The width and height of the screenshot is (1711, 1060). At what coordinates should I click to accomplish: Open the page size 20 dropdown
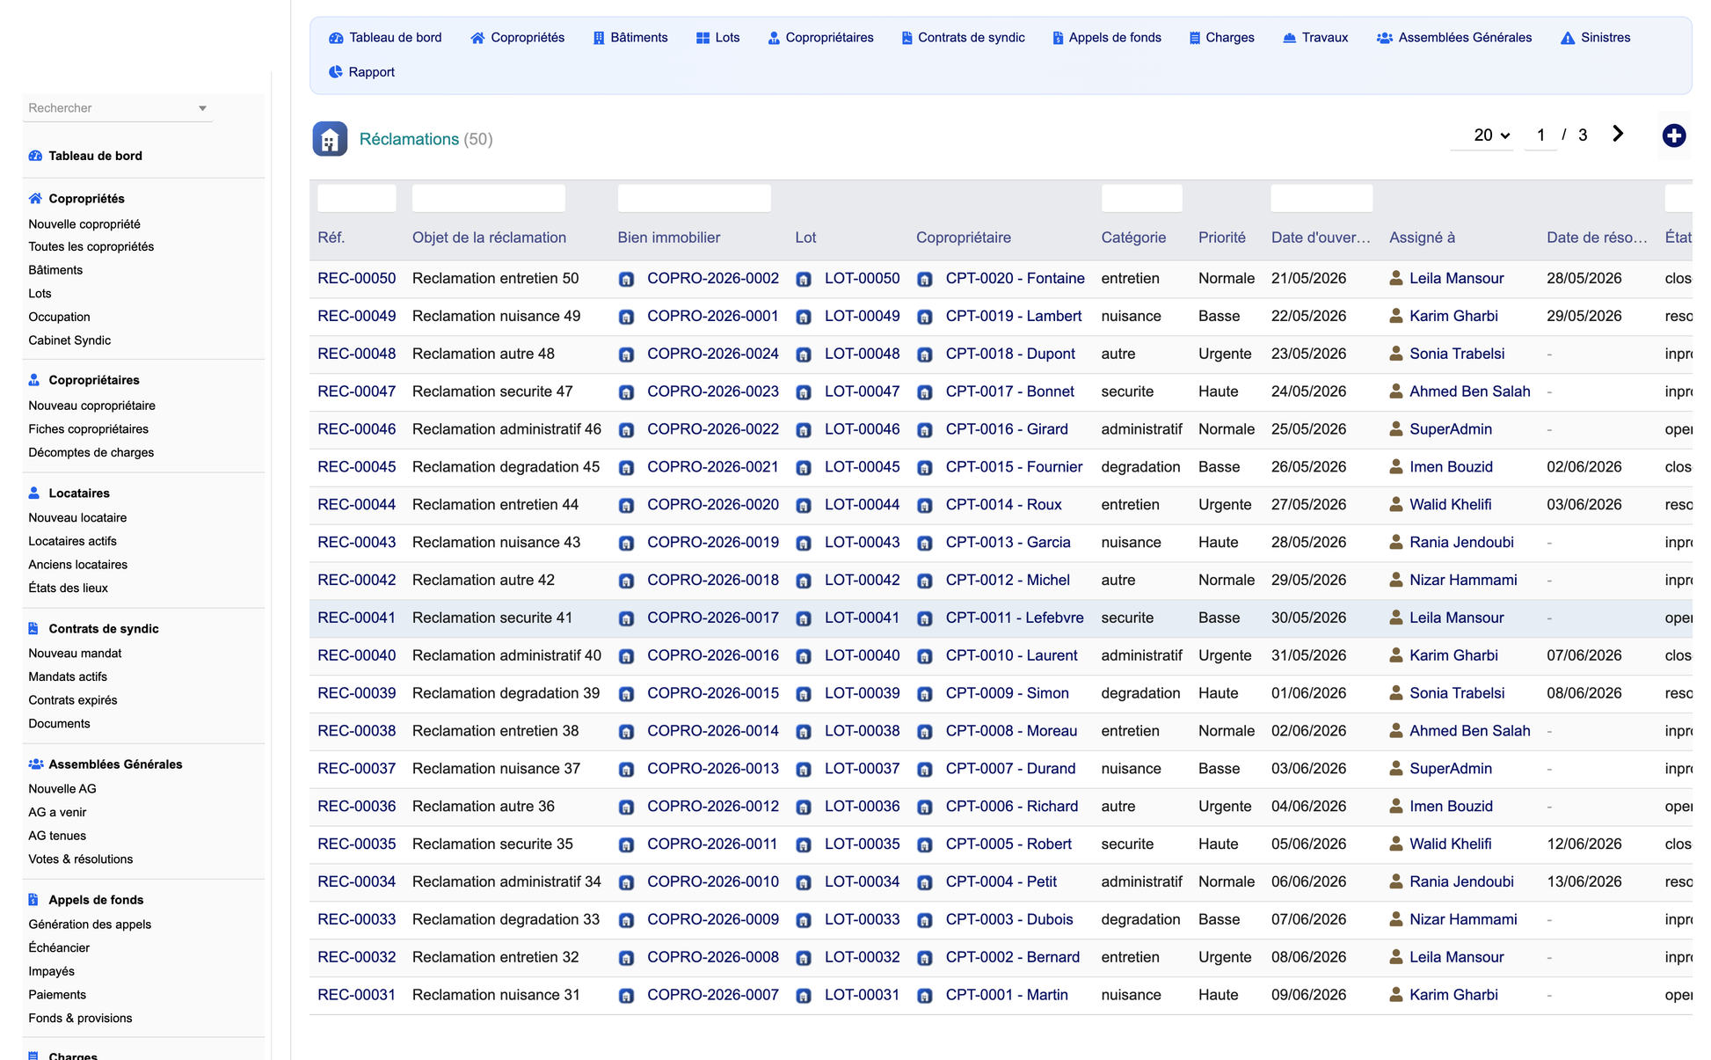tap(1491, 135)
